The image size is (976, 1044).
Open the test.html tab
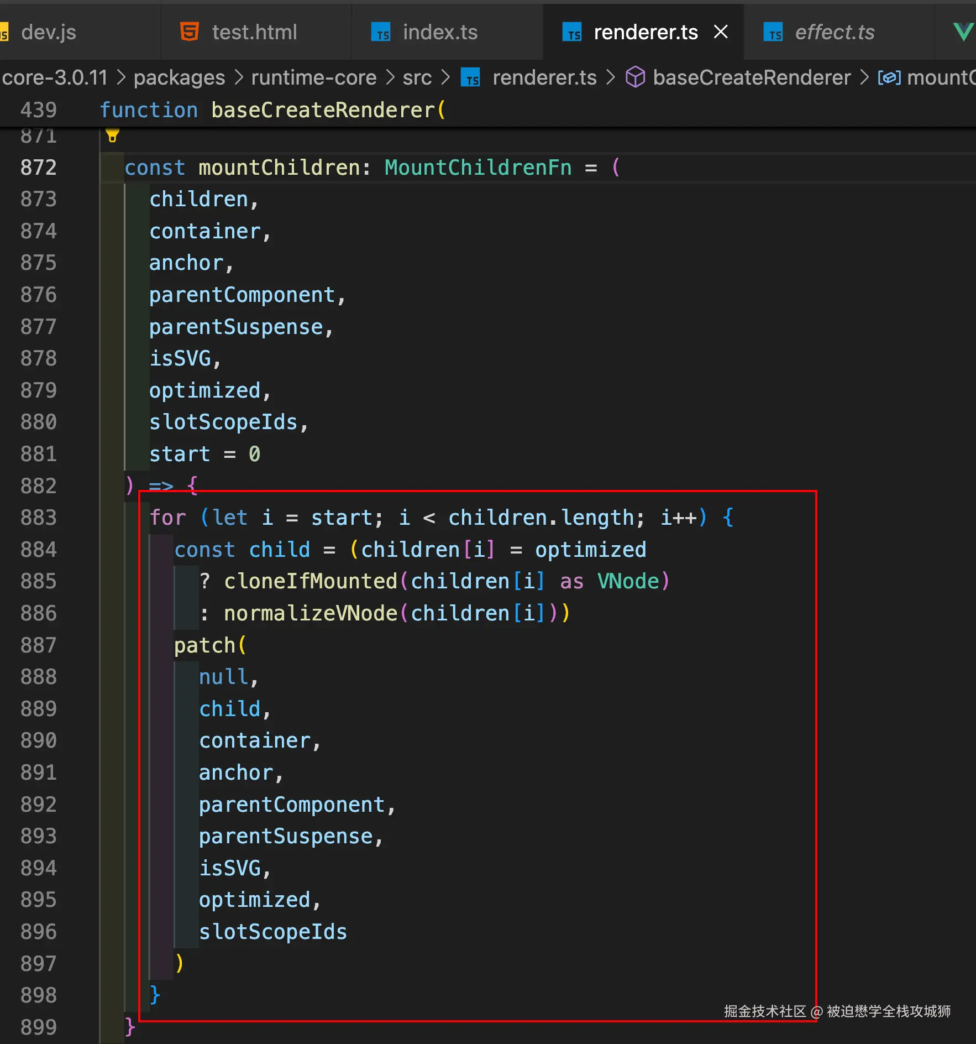pos(255,32)
